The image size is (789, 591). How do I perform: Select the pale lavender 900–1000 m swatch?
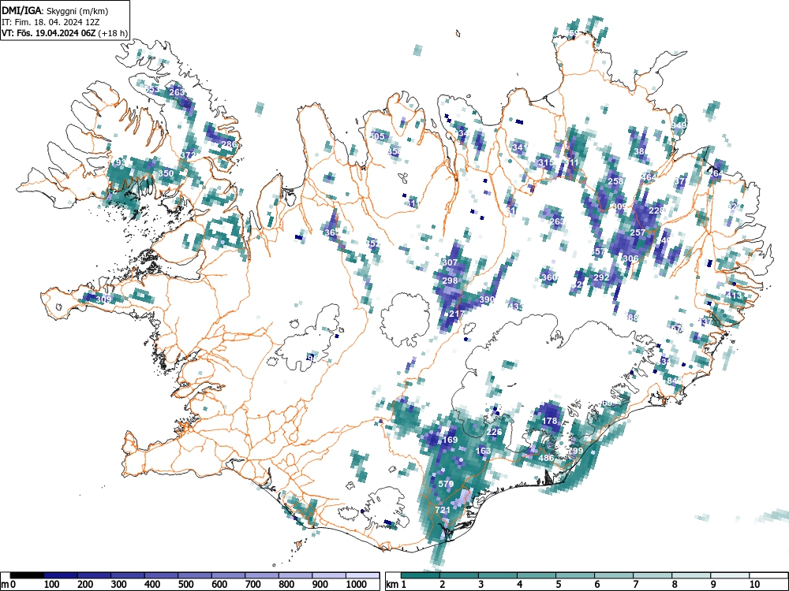coord(329,575)
